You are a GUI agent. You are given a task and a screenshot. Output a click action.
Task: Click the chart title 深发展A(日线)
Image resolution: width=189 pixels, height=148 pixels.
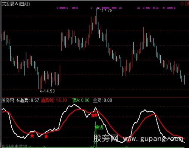coord(16,4)
